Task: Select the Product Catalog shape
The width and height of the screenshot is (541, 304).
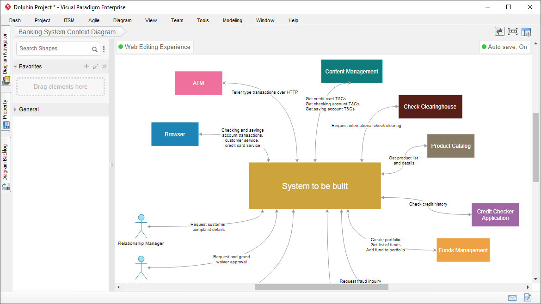Action: click(x=451, y=146)
